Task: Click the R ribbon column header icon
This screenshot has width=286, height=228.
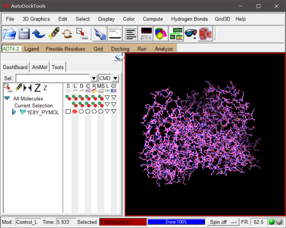Action: click(94, 88)
